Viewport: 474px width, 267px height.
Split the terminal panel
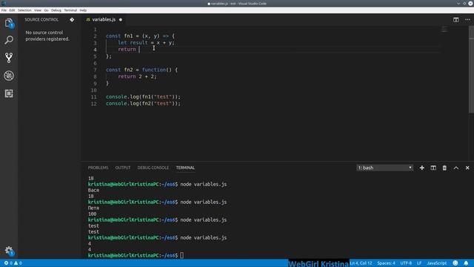coord(433,168)
